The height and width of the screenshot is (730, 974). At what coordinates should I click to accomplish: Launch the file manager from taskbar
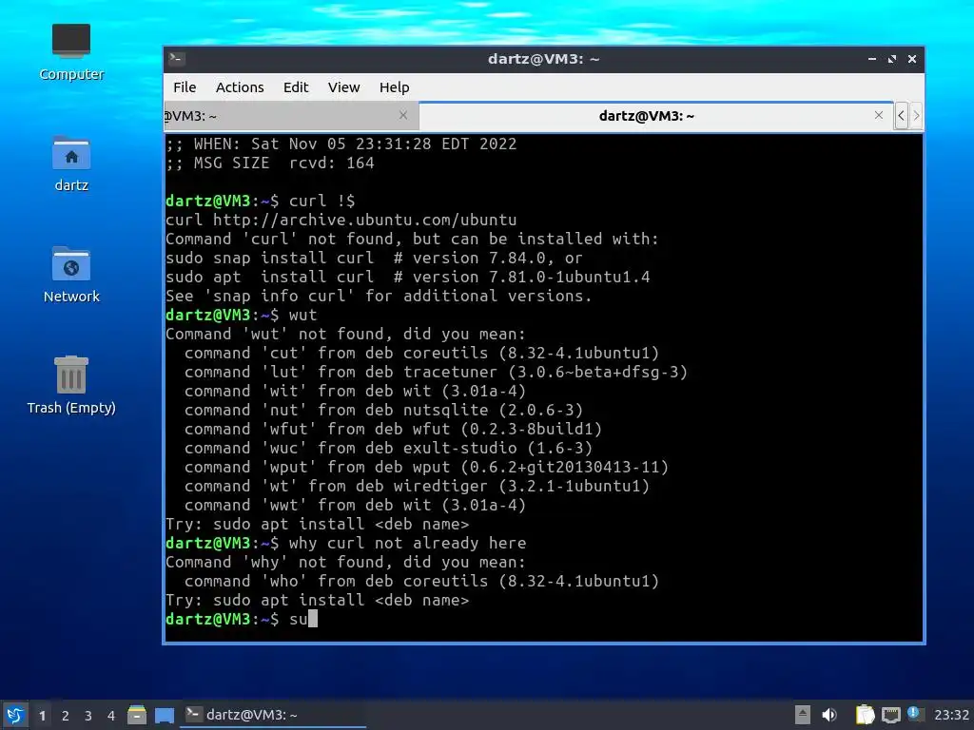point(137,715)
